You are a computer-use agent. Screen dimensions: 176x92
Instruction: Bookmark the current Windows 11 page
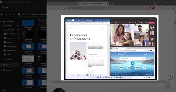click(x=65, y=8)
